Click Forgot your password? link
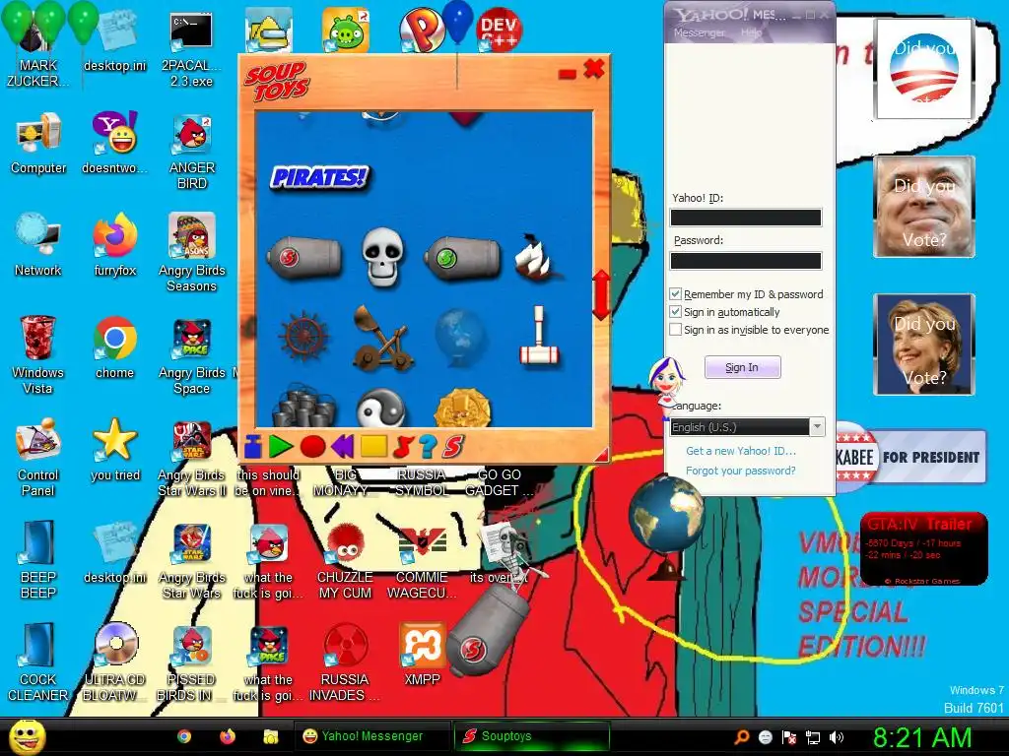1009x756 pixels. (x=741, y=471)
